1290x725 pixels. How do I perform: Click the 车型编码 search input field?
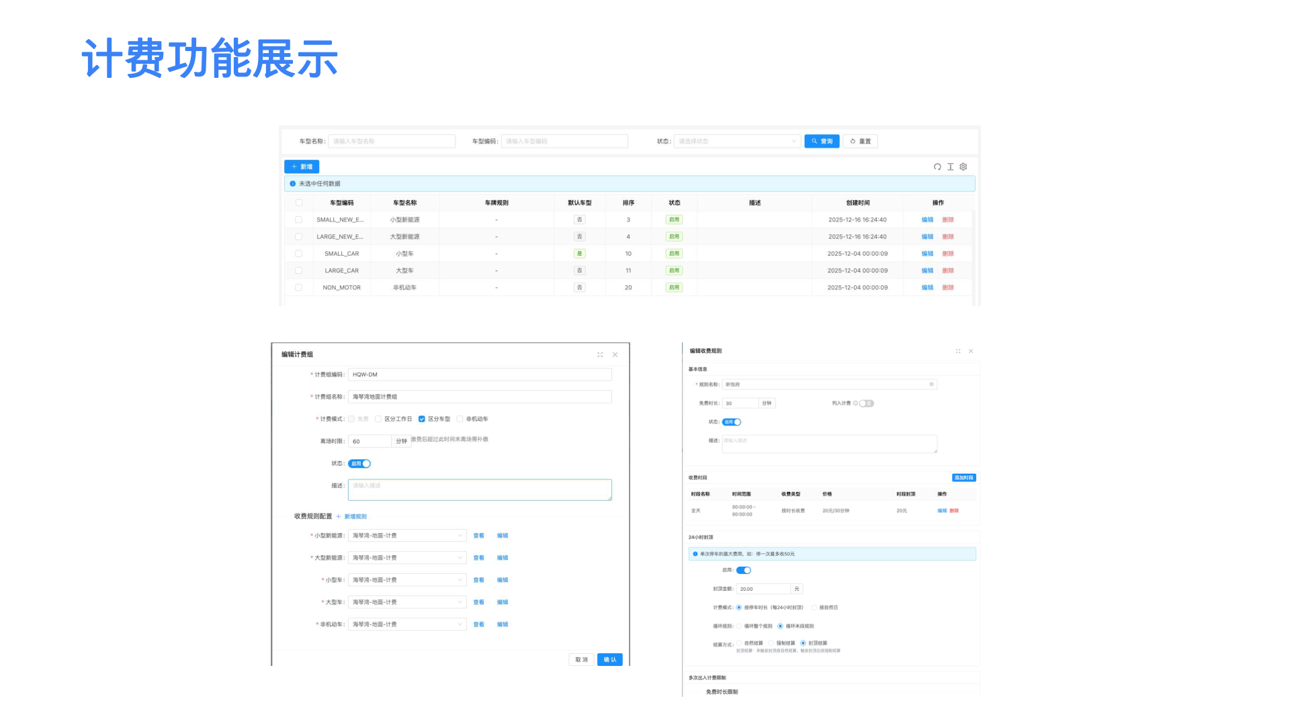coord(564,141)
